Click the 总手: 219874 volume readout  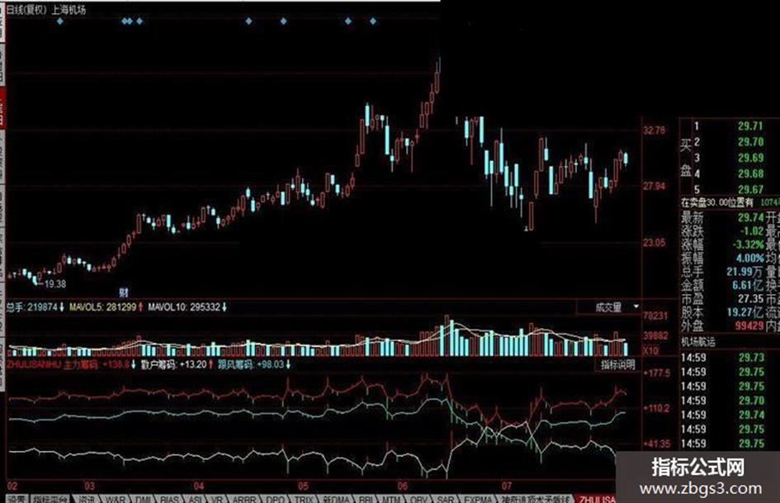coord(35,307)
